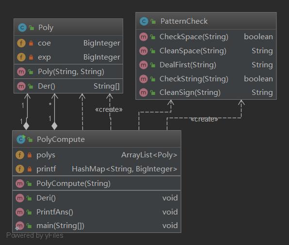Click the BigInteger type of coe

(102, 43)
